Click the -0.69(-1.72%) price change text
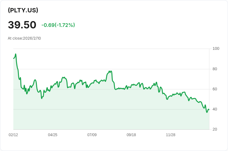Viewport: 228px width, 151px height. click(58, 25)
